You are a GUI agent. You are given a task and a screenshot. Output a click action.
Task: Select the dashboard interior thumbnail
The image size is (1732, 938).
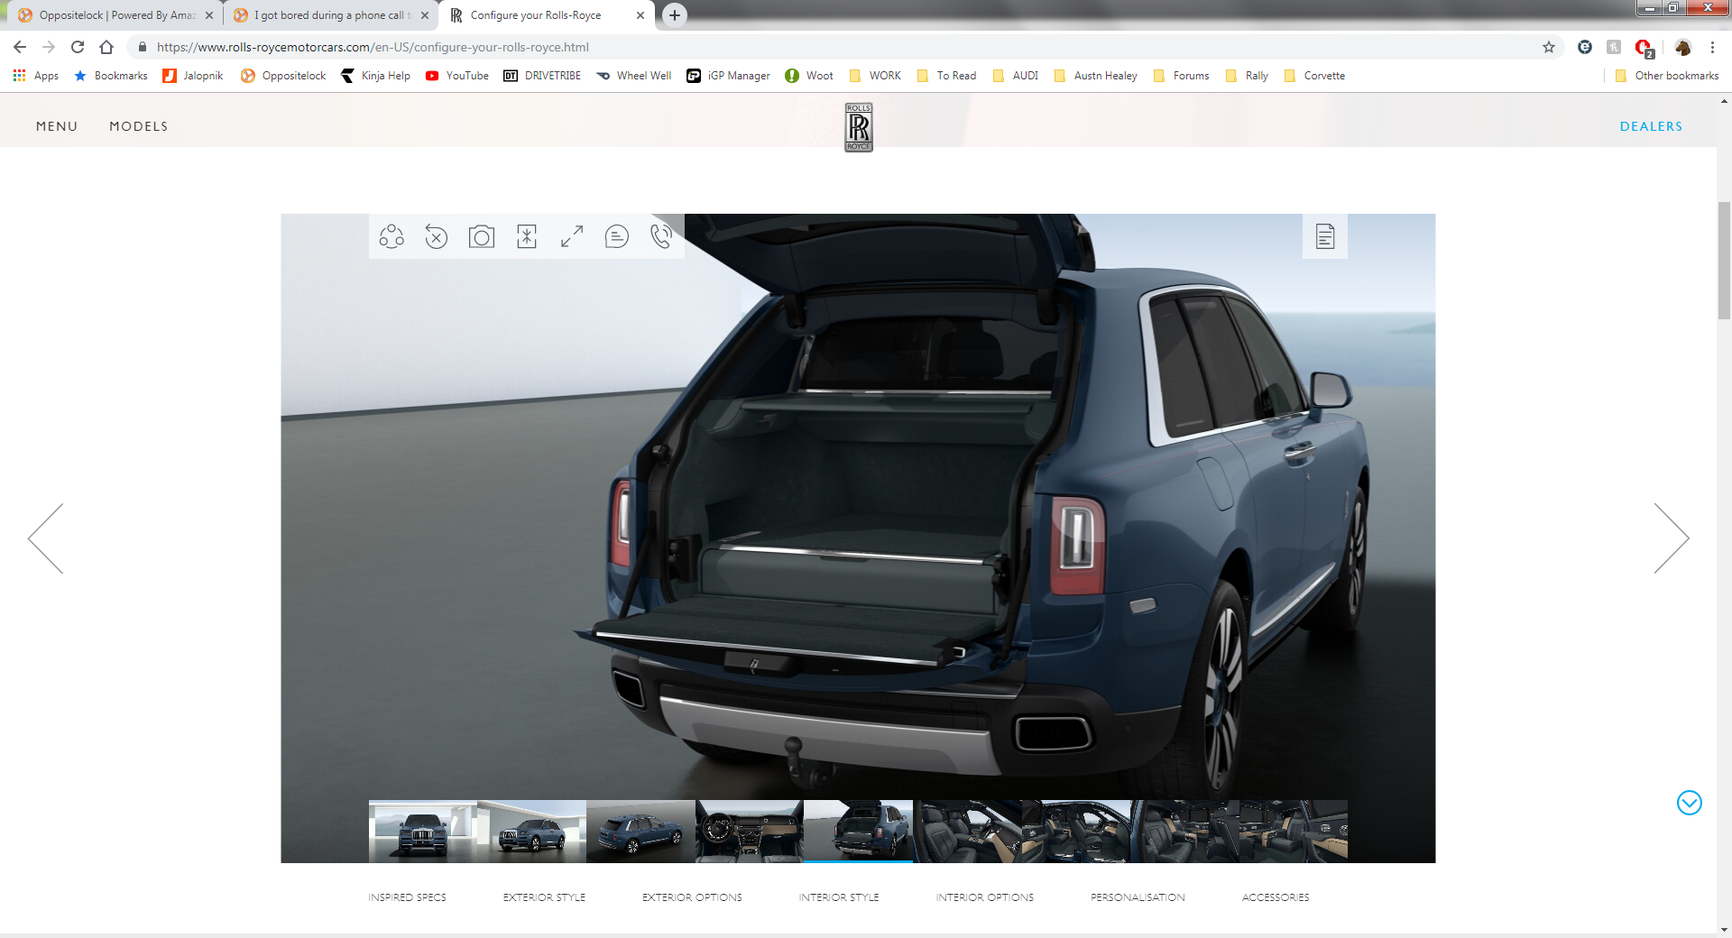click(750, 831)
